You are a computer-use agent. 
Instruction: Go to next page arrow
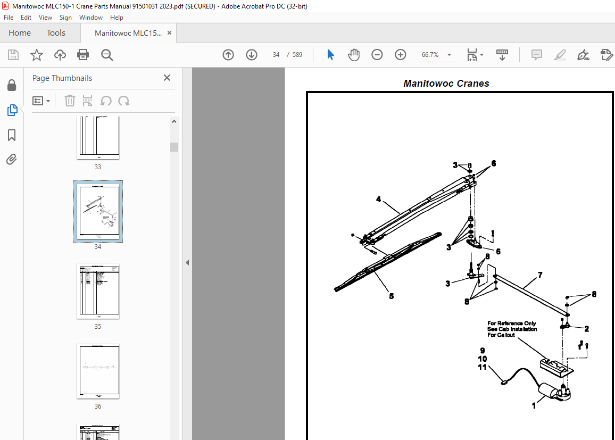pos(252,55)
